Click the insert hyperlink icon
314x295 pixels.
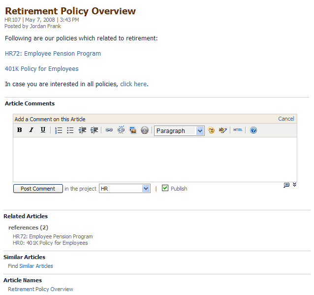point(109,130)
